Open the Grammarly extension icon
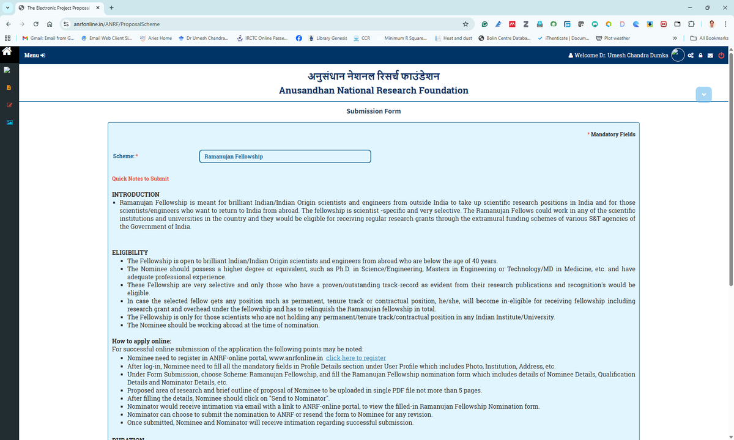734x440 pixels. [484, 24]
